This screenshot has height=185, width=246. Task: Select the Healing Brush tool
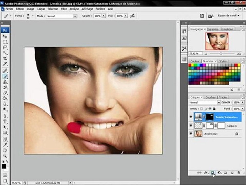[x=5, y=71]
